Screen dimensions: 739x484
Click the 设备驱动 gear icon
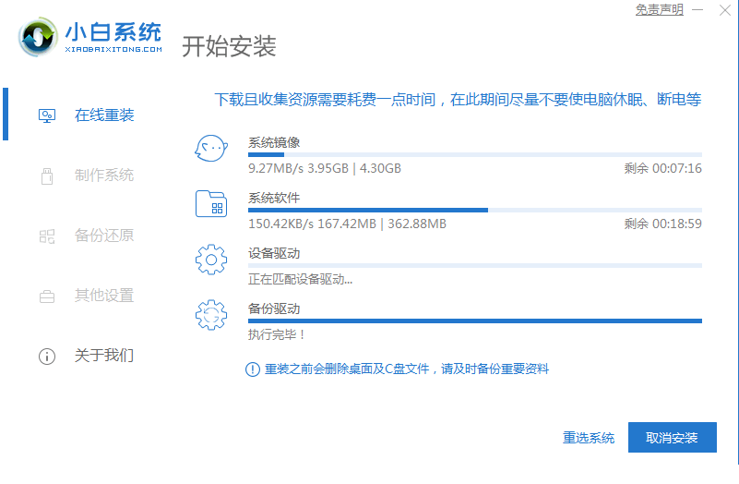pyautogui.click(x=210, y=260)
